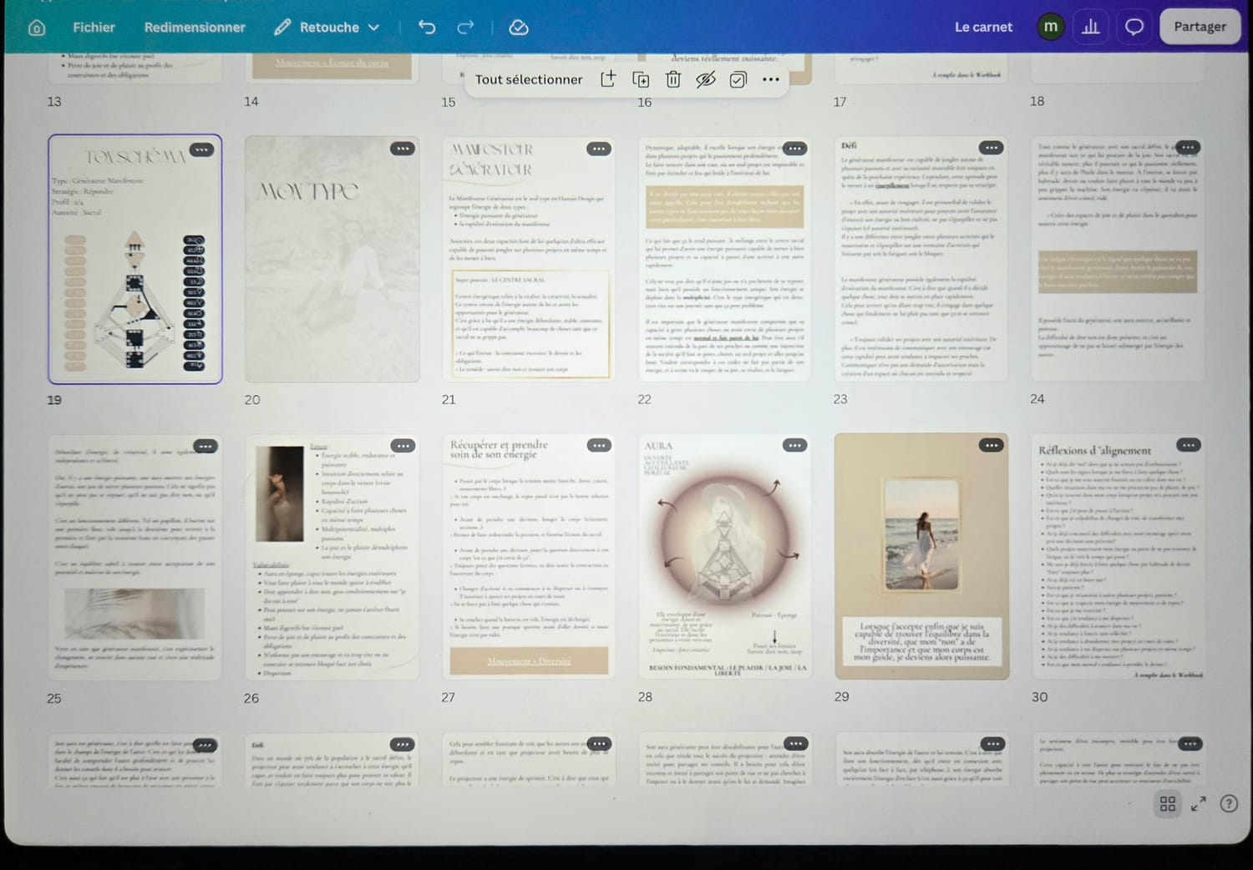1253x870 pixels.
Task: Duplicate the selected page
Action: point(641,79)
